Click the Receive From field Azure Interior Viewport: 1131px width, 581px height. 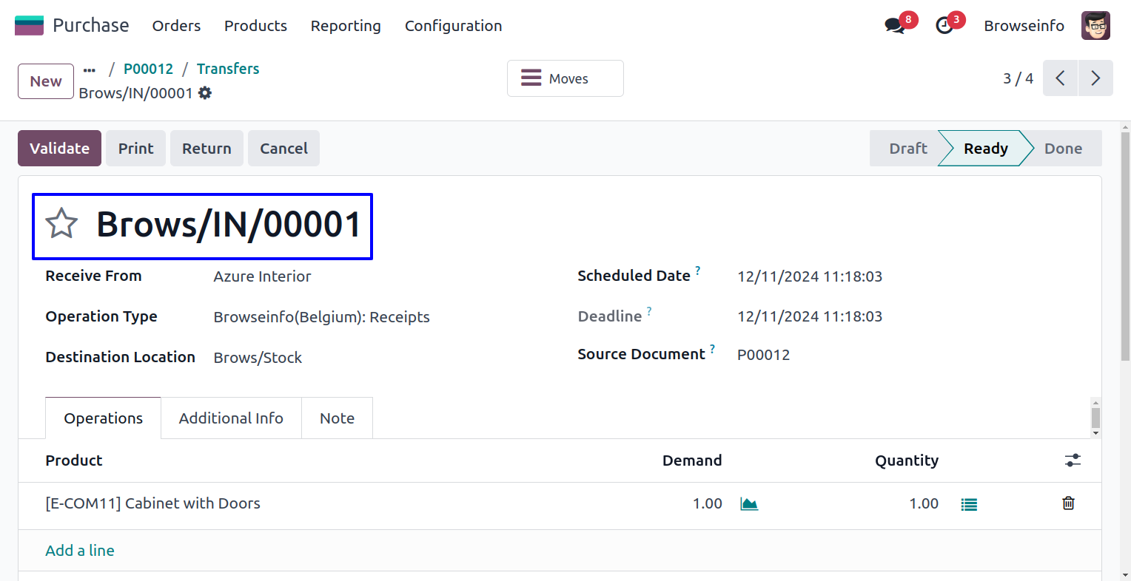262,276
